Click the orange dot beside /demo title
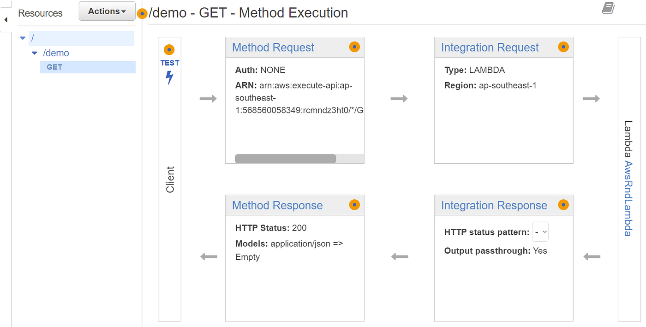 coord(143,14)
